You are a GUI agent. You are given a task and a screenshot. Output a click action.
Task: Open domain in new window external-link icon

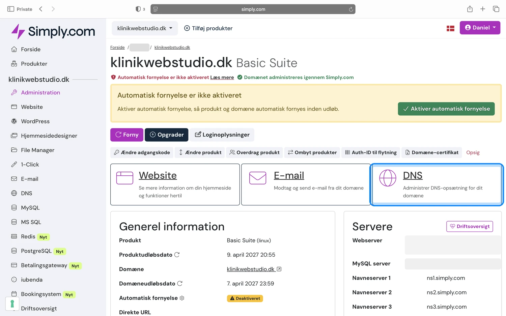[x=279, y=269]
